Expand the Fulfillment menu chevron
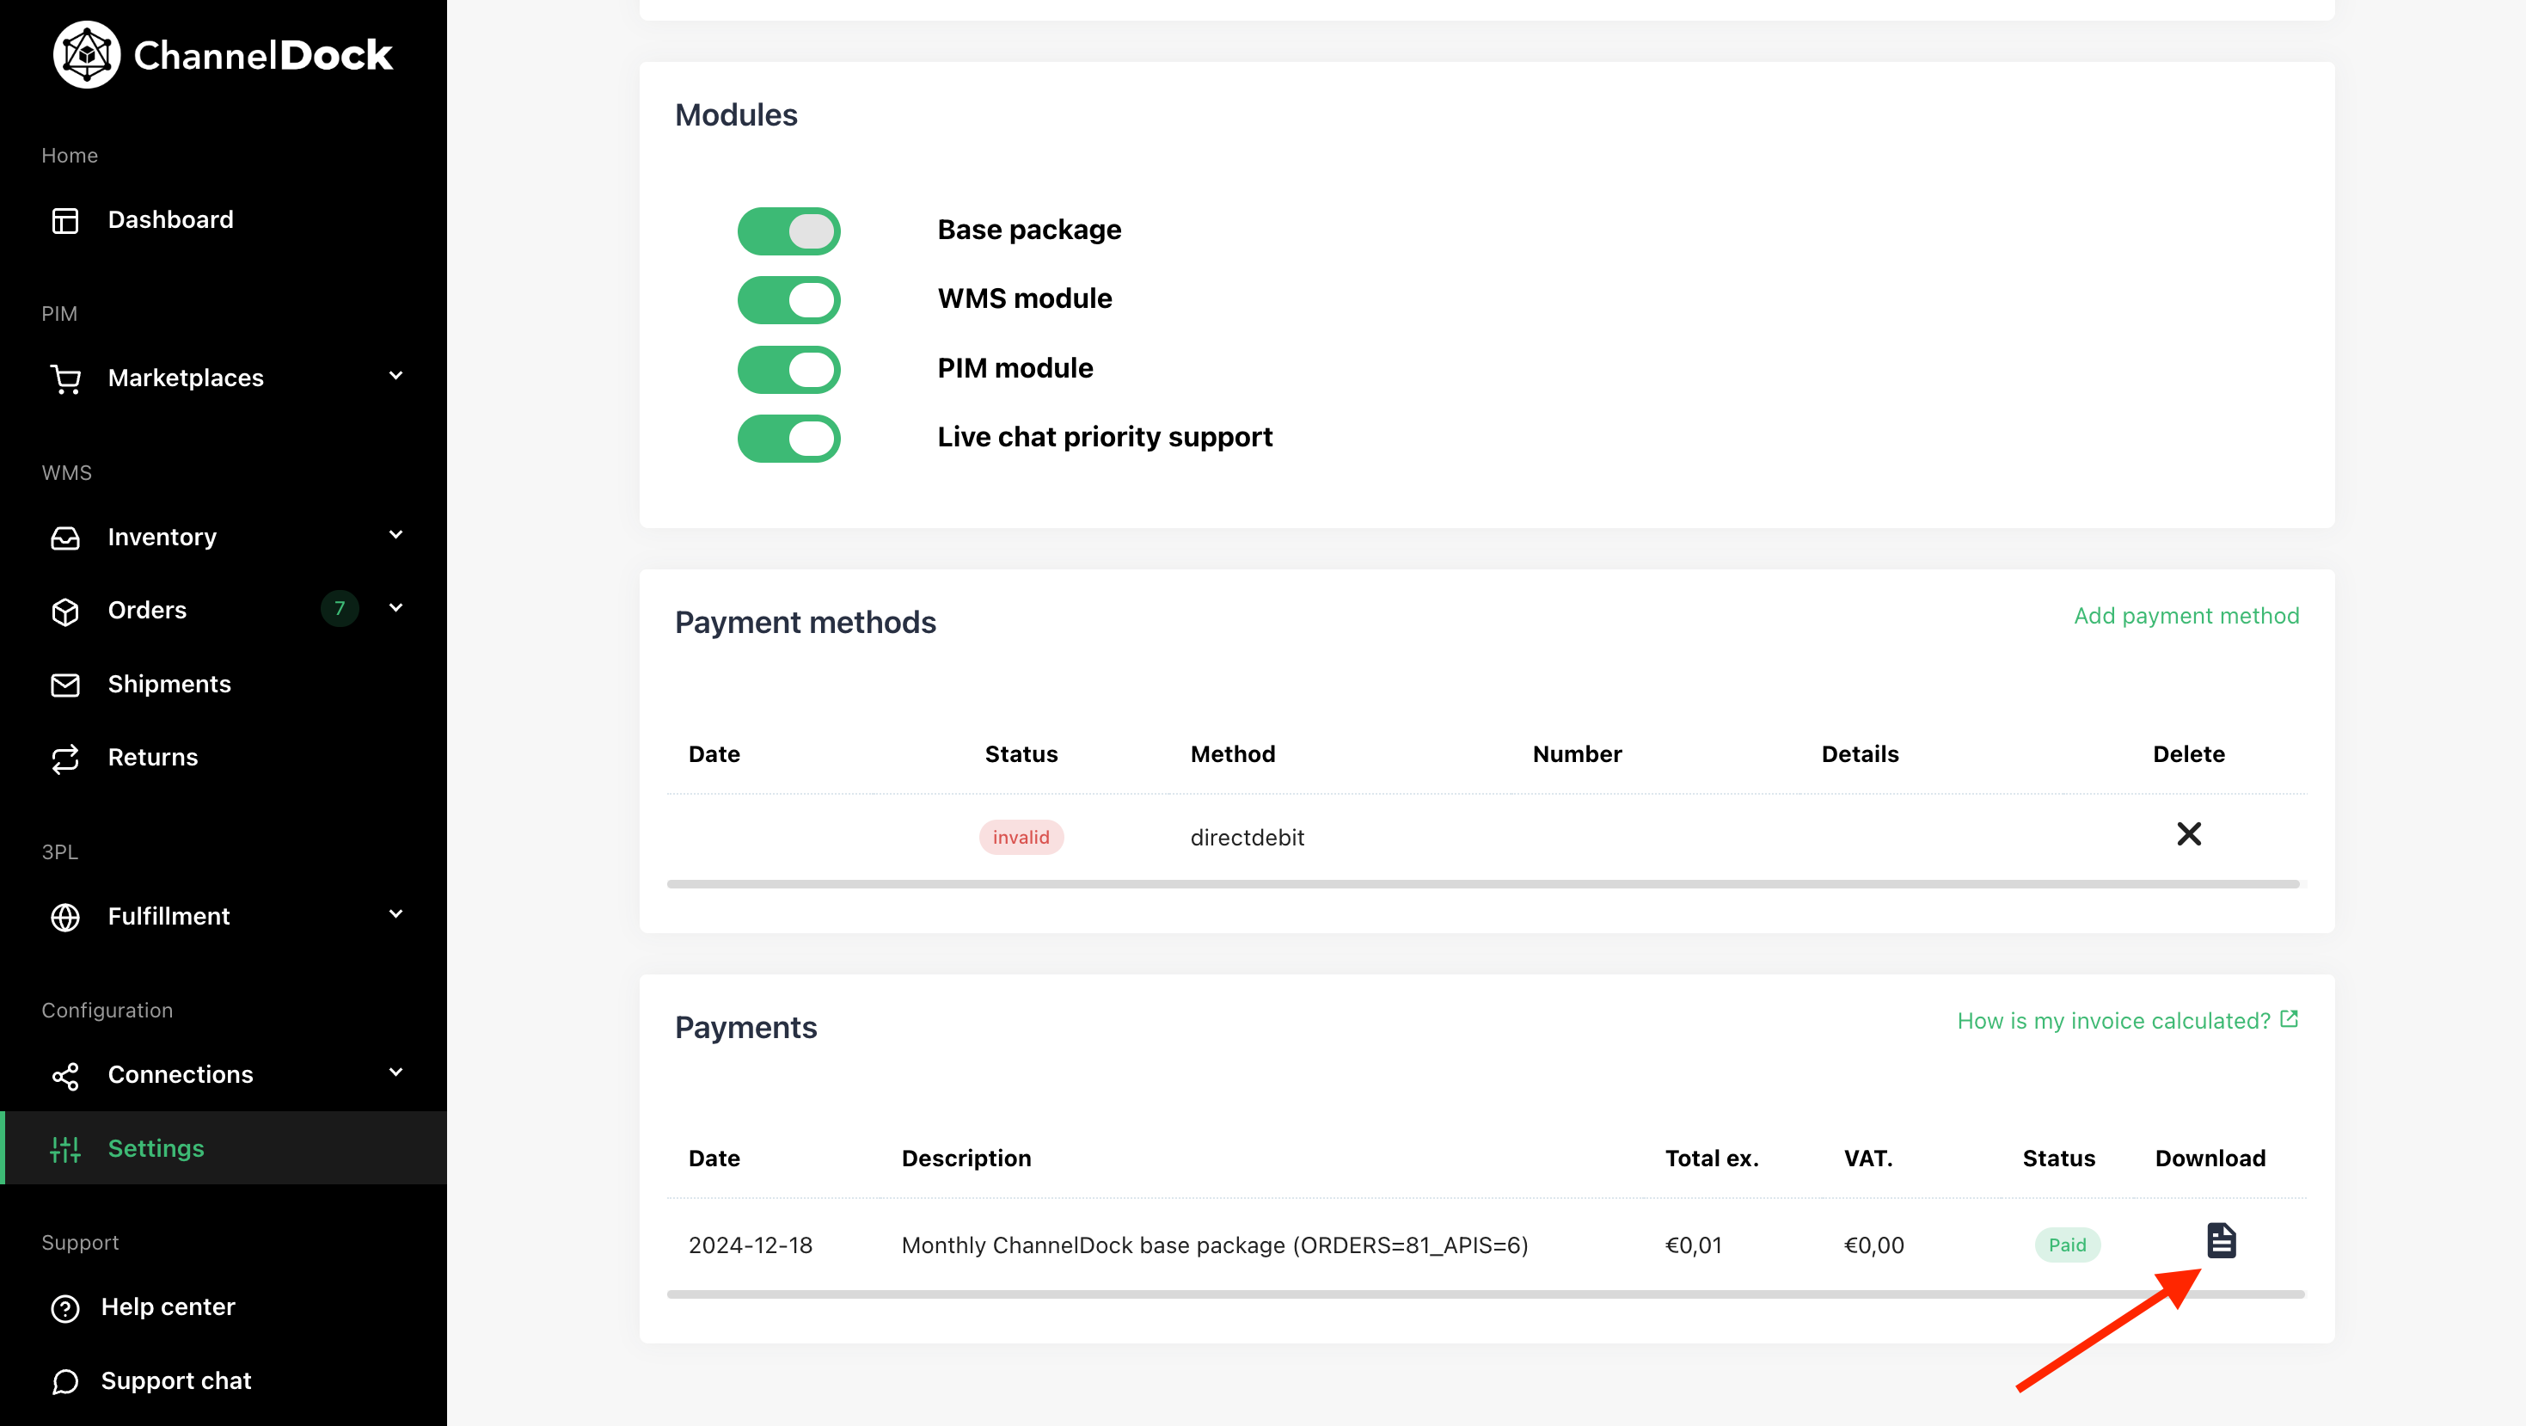Screen dimensions: 2526x1426 396,915
